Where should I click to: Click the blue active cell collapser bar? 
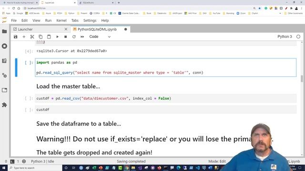coord(16,67)
